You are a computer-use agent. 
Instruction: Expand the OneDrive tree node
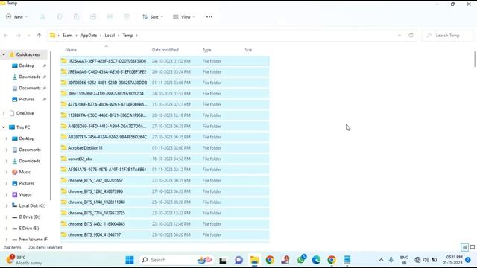[4, 113]
